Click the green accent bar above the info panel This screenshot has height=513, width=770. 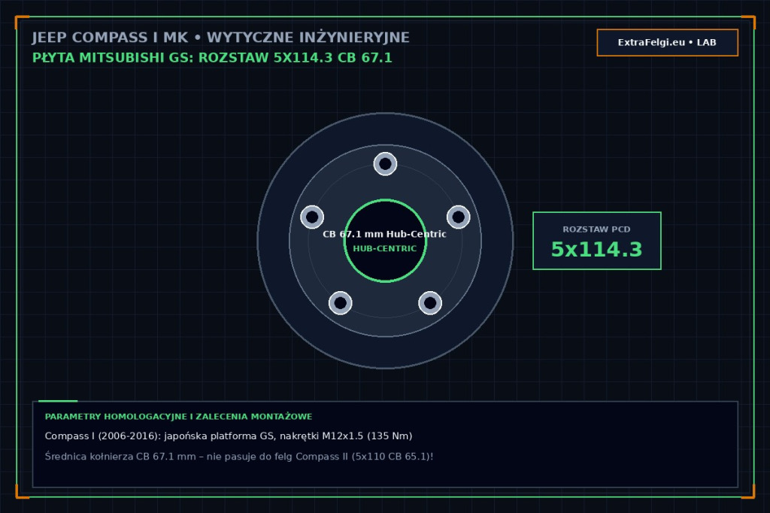click(x=58, y=401)
